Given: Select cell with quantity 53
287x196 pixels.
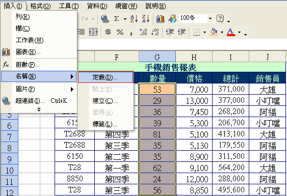Looking at the screenshot, I should [x=157, y=89].
